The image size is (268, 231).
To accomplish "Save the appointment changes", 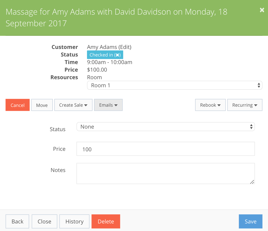I will pyautogui.click(x=250, y=221).
